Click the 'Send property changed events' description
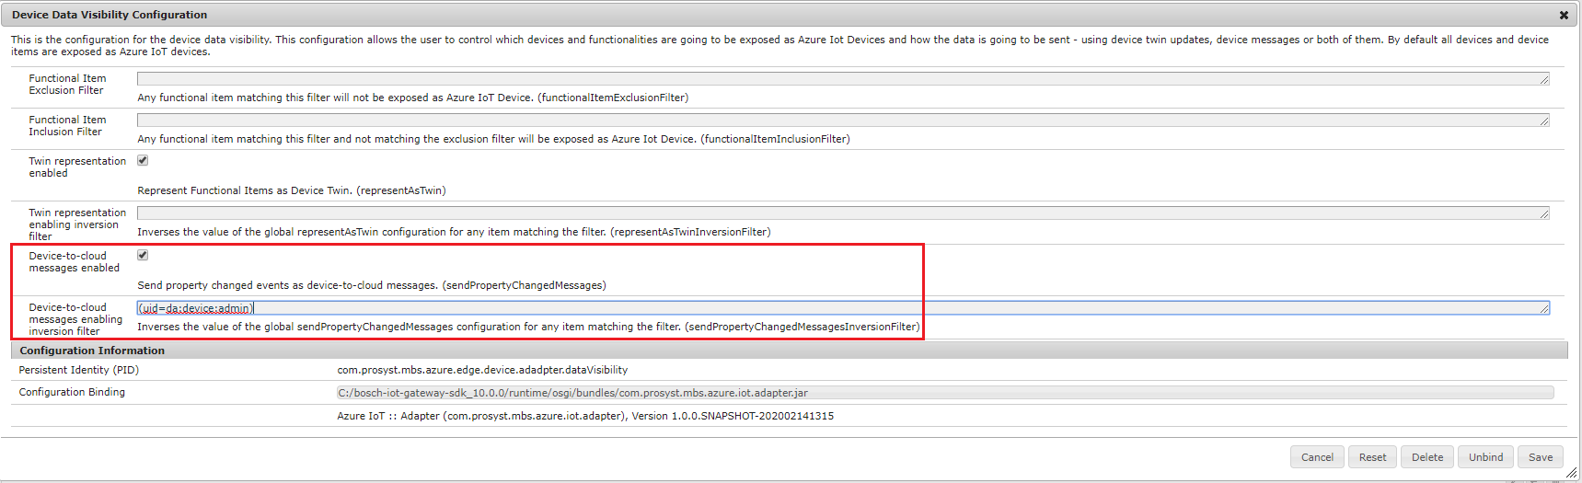1582x483 pixels. coord(372,285)
